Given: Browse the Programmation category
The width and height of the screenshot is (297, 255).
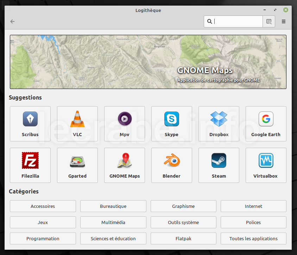Looking at the screenshot, I should [43, 238].
